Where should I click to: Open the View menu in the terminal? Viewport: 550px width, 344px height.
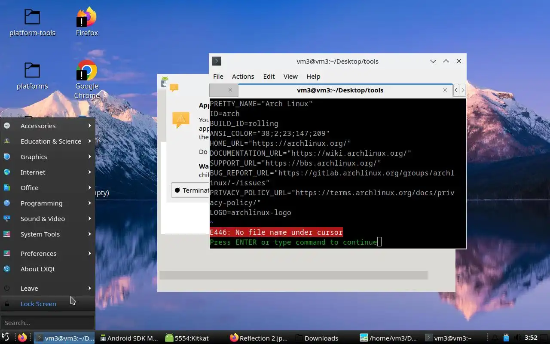[290, 76]
